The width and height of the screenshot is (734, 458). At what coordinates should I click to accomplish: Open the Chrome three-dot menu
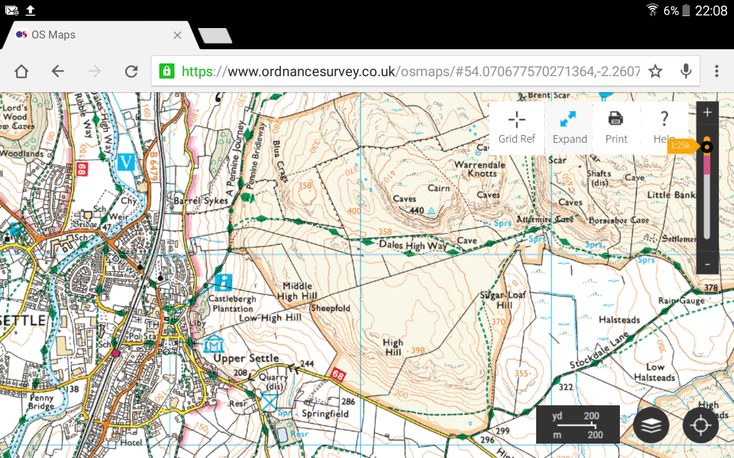tap(716, 71)
